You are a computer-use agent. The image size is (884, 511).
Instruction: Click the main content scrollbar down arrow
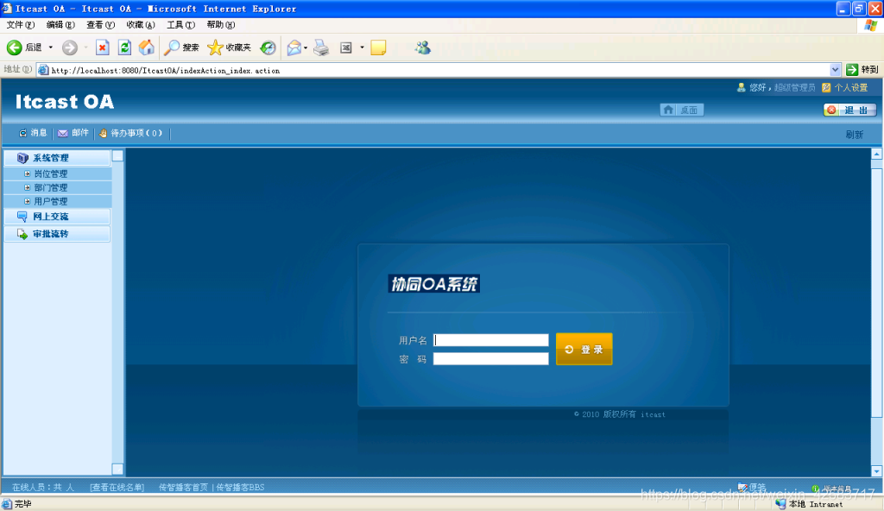[x=876, y=471]
